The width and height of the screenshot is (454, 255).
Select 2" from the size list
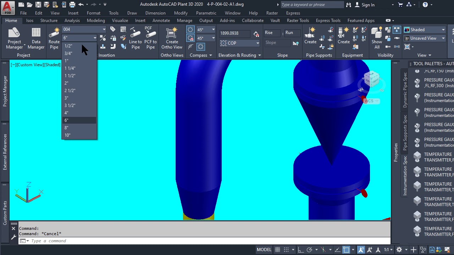coord(79,83)
